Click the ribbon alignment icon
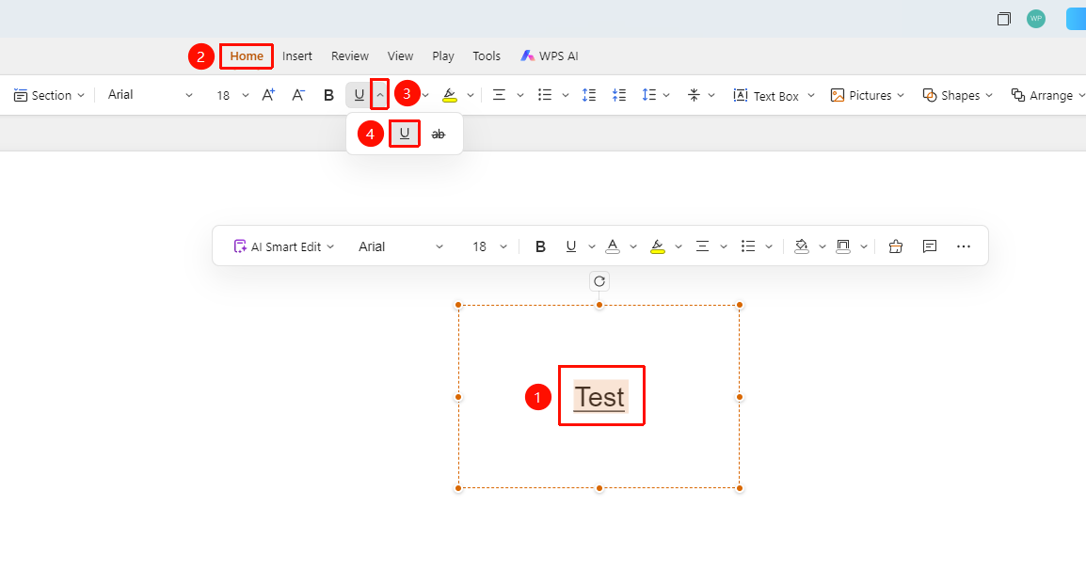 499,95
